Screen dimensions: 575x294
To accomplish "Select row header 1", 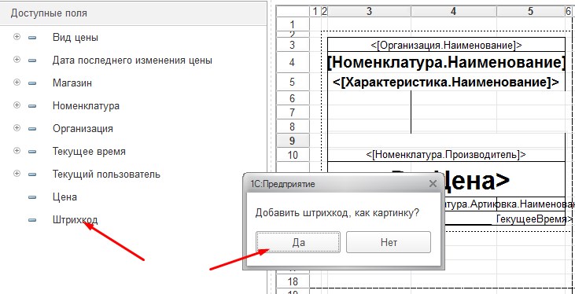I will (x=293, y=25).
